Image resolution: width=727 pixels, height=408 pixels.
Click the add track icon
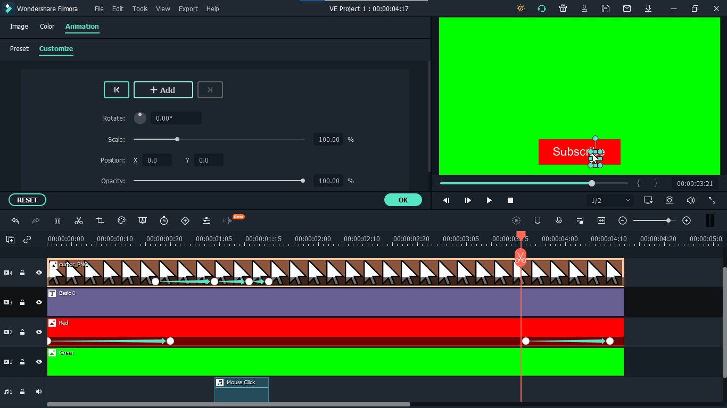pos(10,240)
